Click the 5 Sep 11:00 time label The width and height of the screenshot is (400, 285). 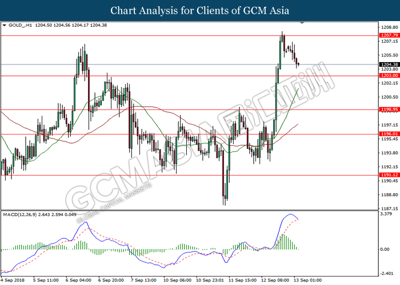pos(46,280)
